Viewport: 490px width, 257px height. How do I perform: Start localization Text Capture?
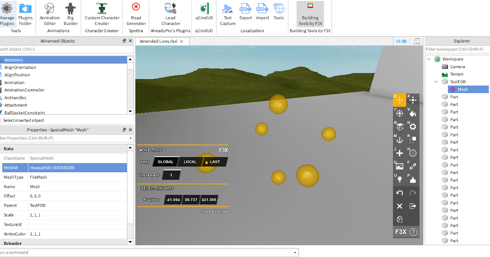click(228, 14)
